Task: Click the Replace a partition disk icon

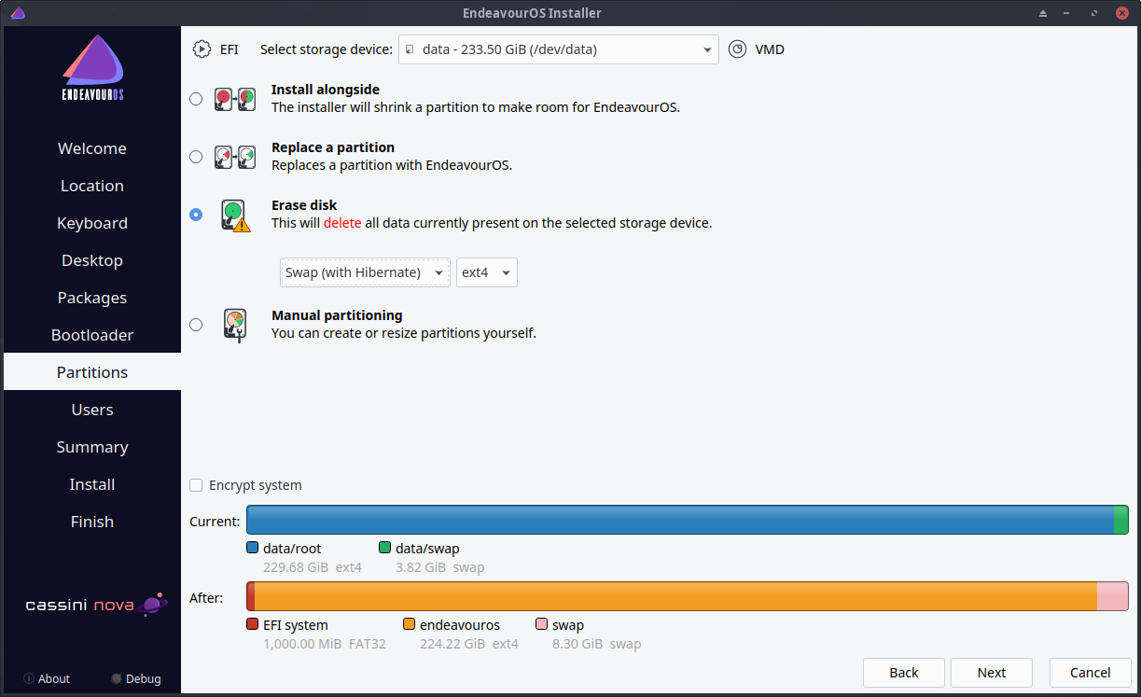Action: pyautogui.click(x=234, y=157)
